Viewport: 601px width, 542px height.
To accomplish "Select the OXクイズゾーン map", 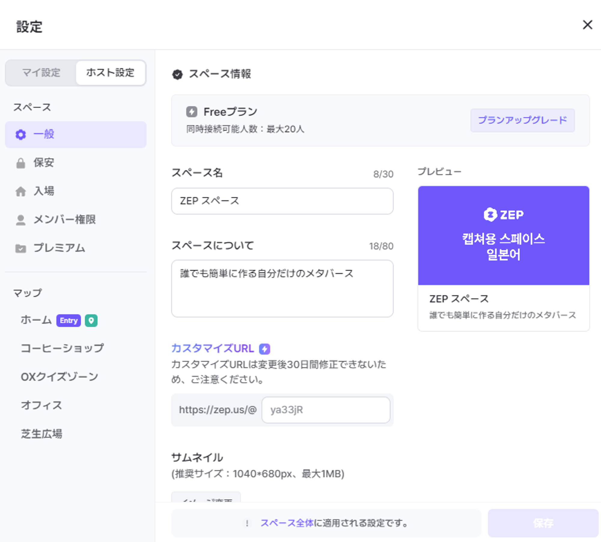I will (x=59, y=377).
